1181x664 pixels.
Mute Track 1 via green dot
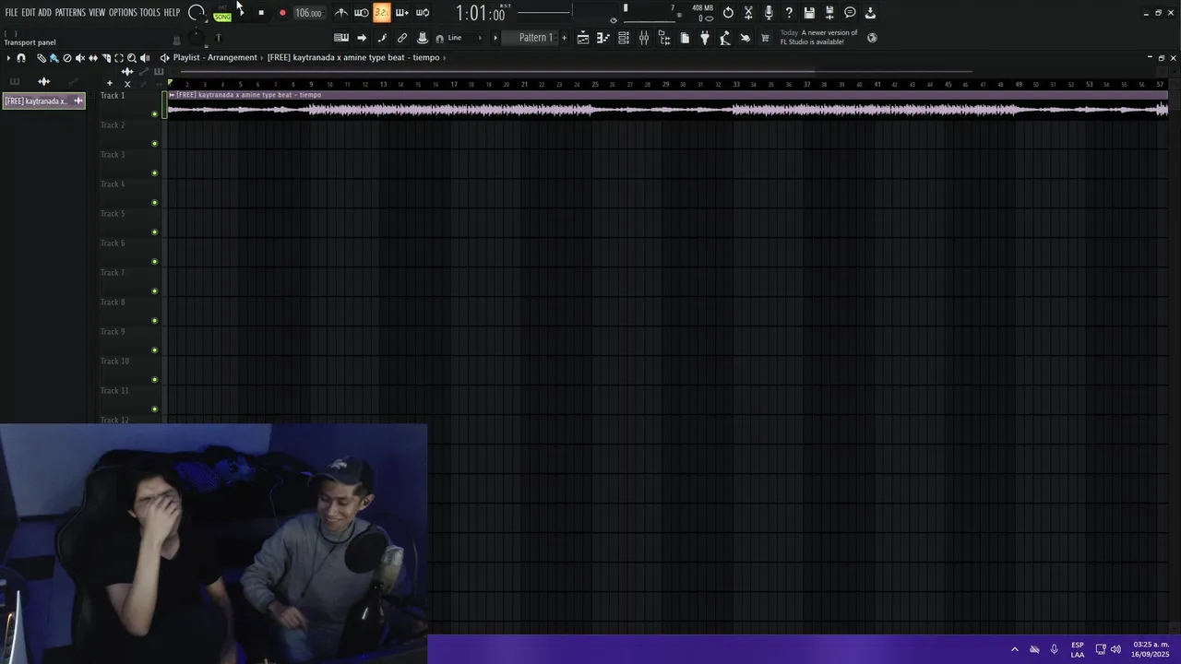point(154,114)
